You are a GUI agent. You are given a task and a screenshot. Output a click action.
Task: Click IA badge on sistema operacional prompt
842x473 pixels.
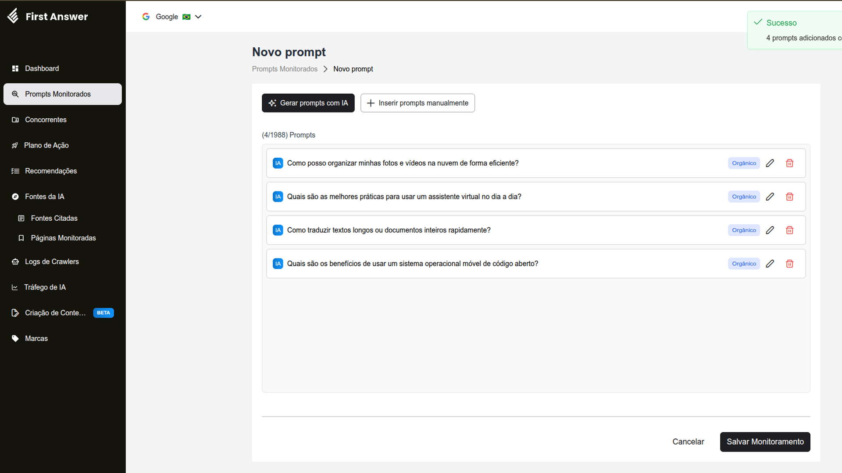click(278, 264)
